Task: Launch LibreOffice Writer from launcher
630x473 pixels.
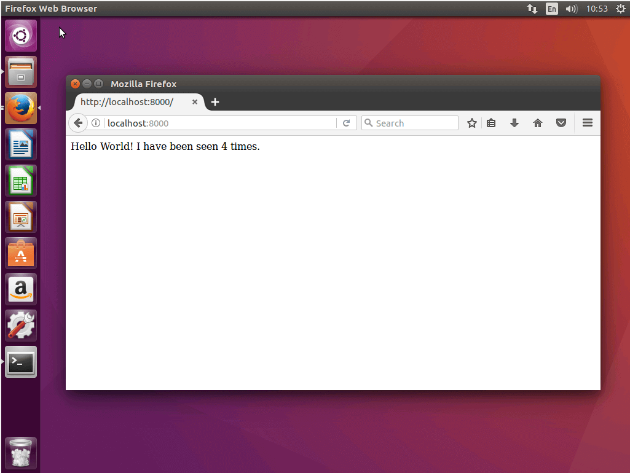Action: click(x=21, y=144)
